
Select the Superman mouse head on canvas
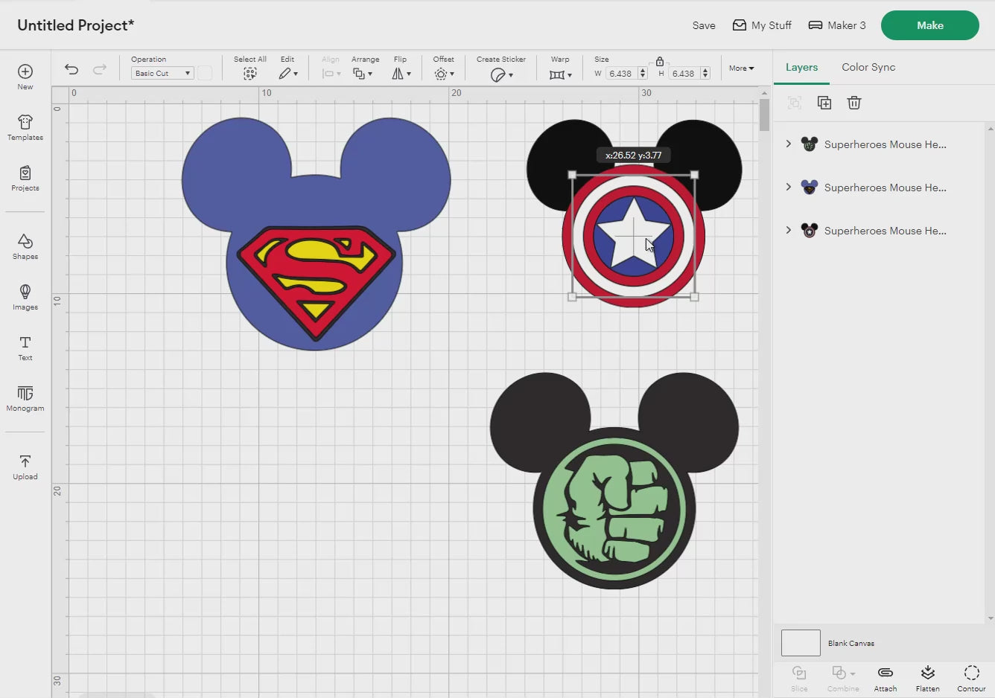tap(316, 234)
